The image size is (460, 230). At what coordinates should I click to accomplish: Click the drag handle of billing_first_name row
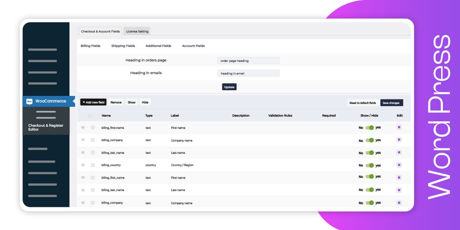[x=83, y=177]
